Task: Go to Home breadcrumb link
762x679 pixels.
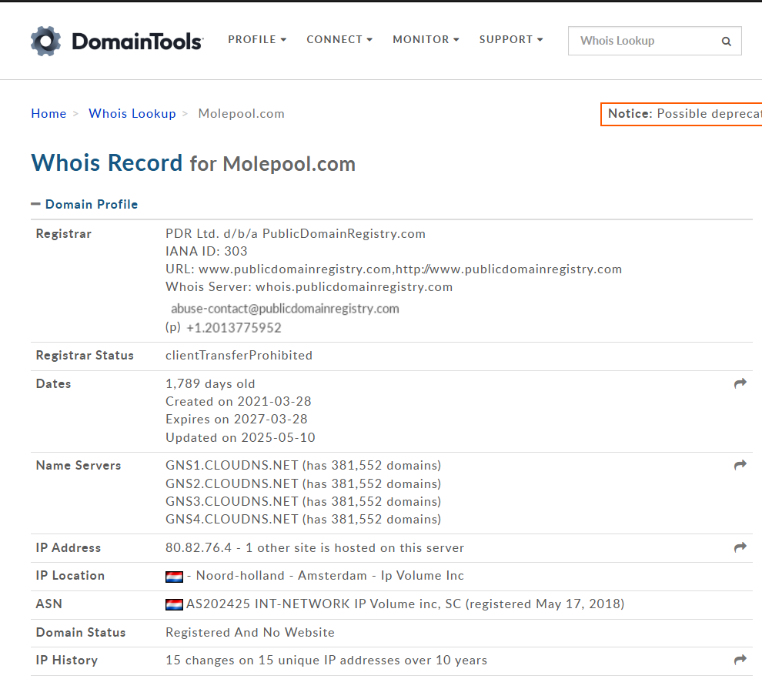Action: [48, 113]
